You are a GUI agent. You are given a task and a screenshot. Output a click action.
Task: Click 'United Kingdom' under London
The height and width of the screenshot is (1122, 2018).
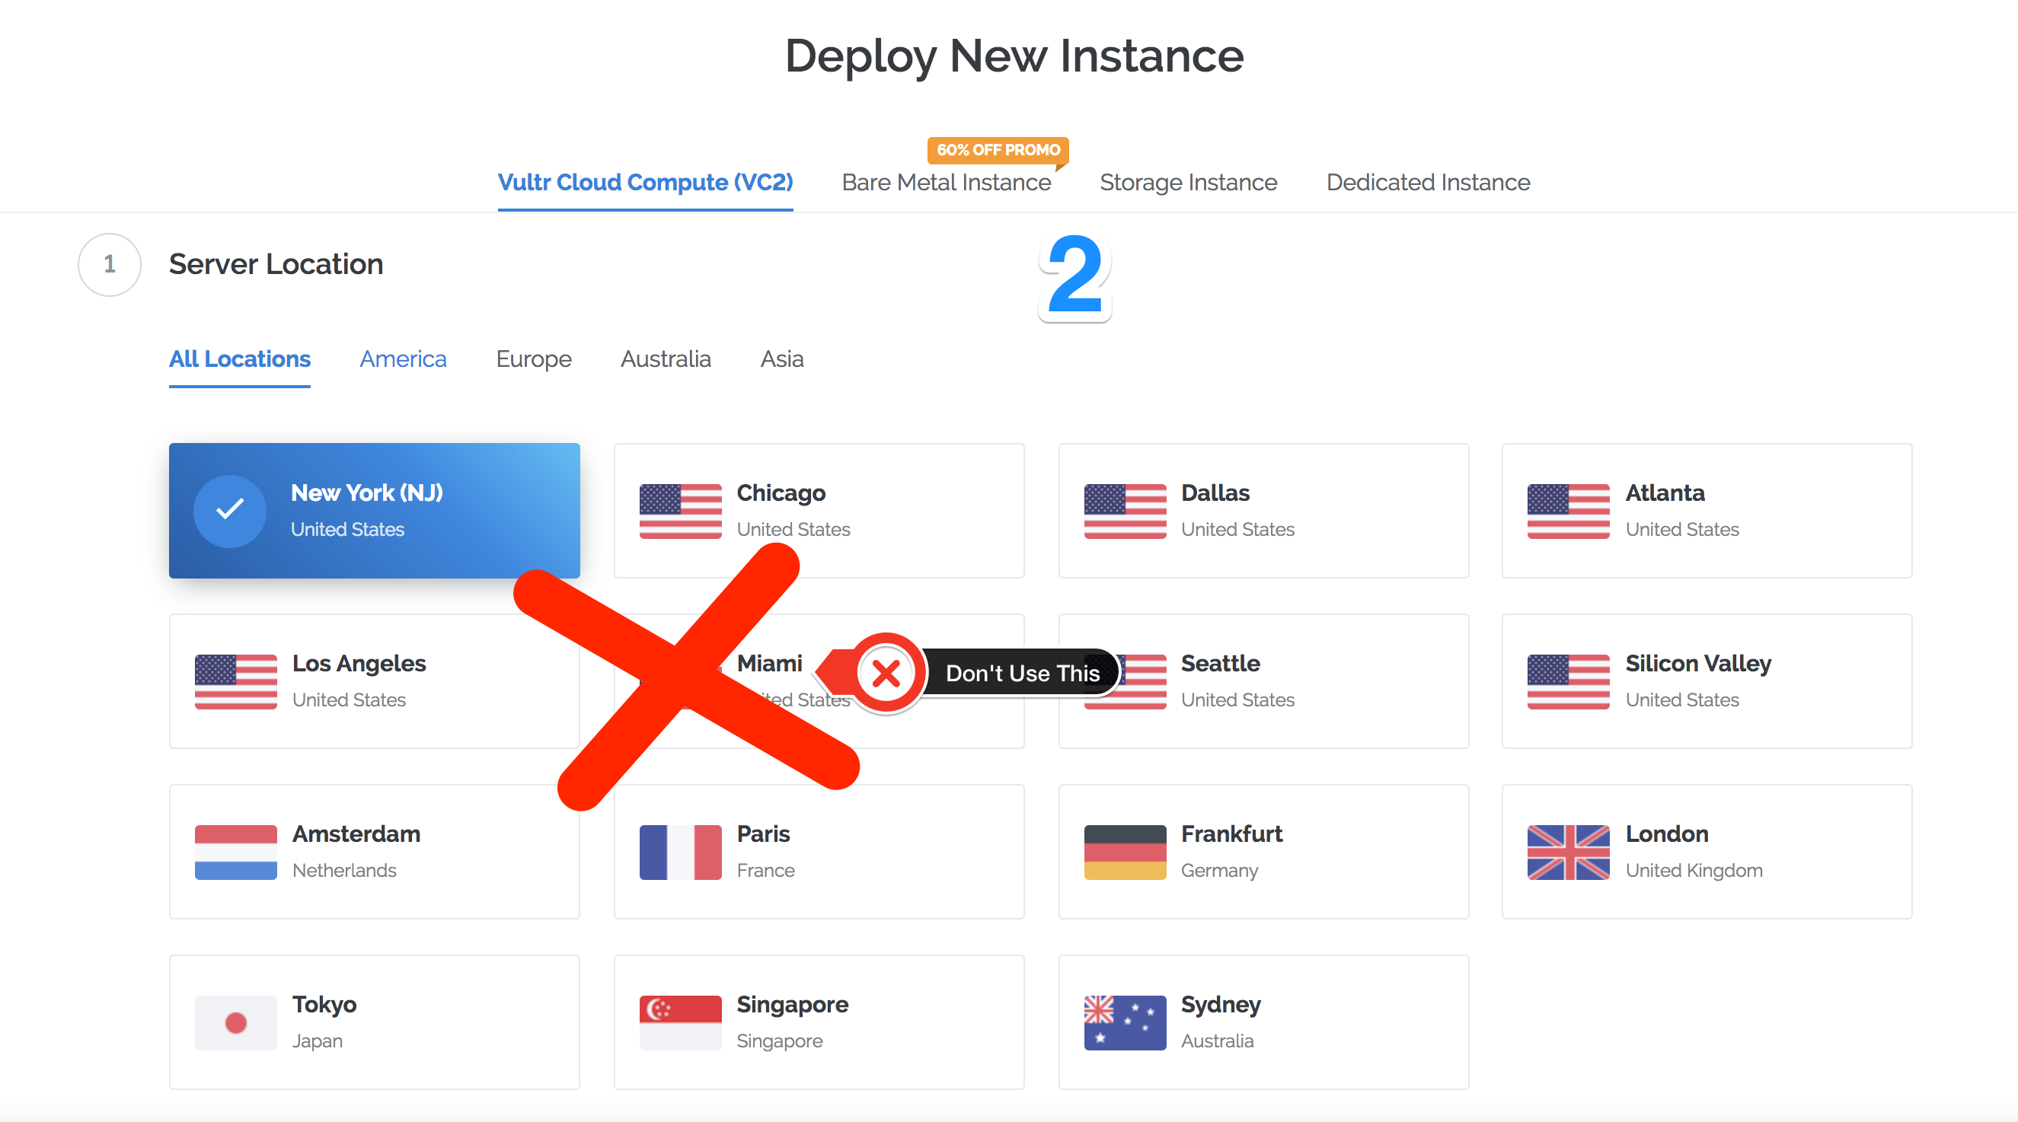[x=1694, y=871]
